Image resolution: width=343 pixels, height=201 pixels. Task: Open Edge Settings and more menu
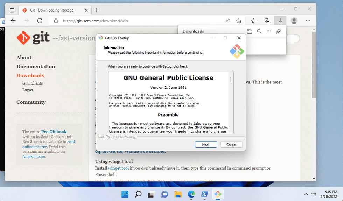tap(308, 21)
